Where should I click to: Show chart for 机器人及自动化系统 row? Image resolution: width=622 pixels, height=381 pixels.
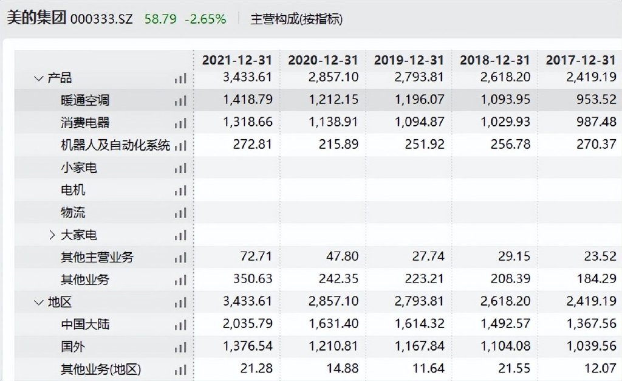click(180, 146)
